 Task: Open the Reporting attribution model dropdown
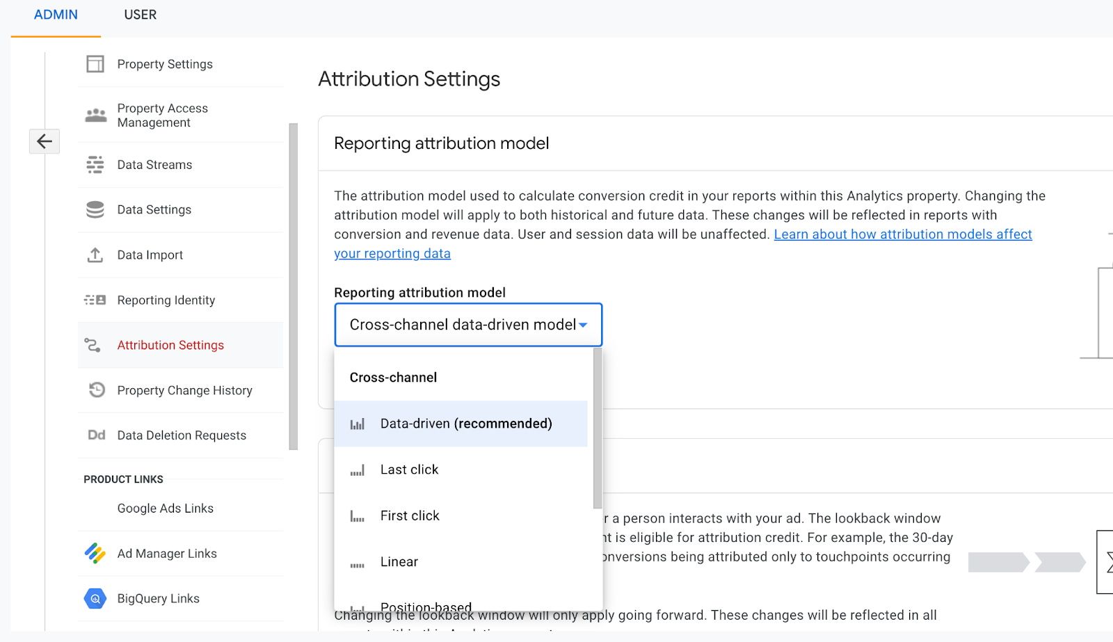(467, 324)
